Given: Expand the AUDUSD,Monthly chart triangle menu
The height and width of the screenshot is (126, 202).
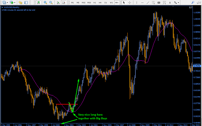Looking at the screenshot, I should click(2, 7).
